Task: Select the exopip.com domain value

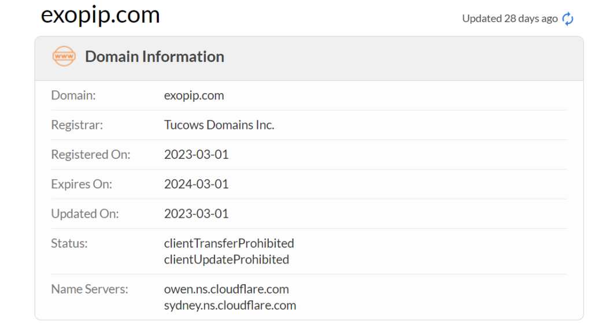Action: click(194, 95)
